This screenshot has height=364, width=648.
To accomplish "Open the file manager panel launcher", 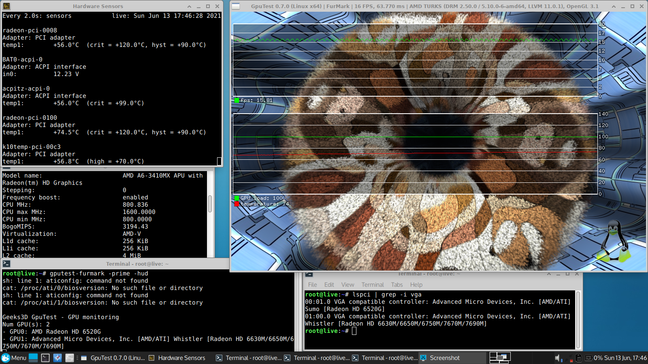I will [70, 358].
